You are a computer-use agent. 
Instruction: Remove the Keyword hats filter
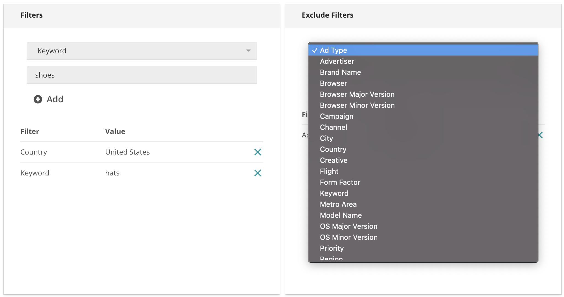258,173
